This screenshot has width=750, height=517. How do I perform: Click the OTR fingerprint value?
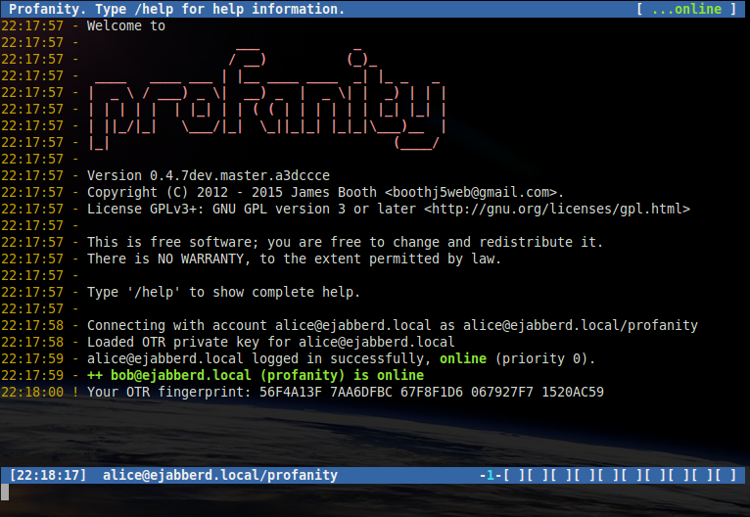432,392
